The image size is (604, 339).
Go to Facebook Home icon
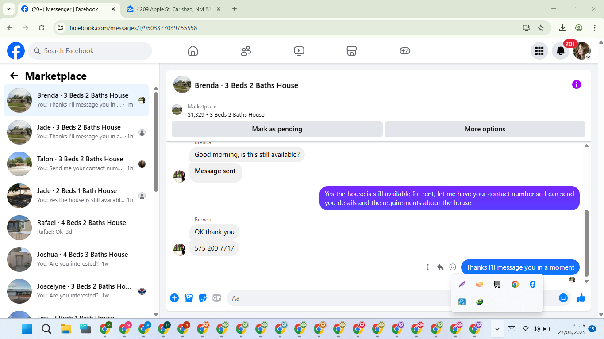tap(193, 51)
